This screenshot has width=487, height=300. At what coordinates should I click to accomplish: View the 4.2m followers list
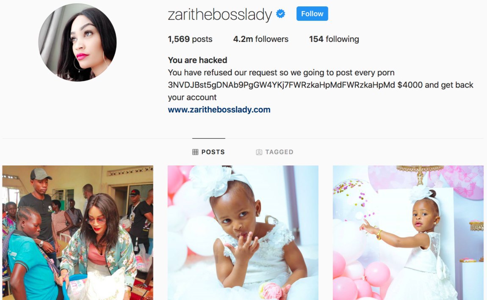point(260,39)
